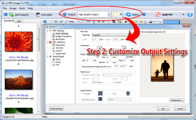Click the pale yellow output color swatch
This screenshot has width=196, height=120.
coord(115,14)
